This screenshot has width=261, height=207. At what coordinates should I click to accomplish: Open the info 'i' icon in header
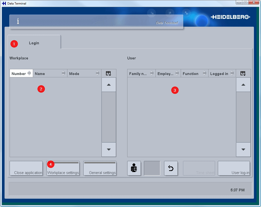coord(18,21)
